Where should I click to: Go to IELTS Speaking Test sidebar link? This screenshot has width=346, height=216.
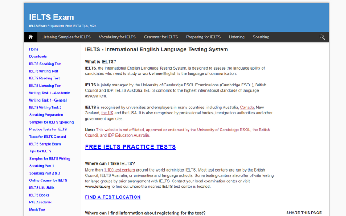pyautogui.click(x=45, y=64)
